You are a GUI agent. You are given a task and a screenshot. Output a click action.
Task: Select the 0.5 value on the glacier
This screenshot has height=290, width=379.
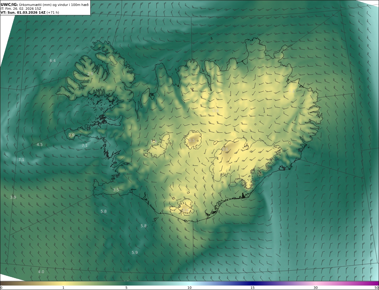[x=192, y=141]
